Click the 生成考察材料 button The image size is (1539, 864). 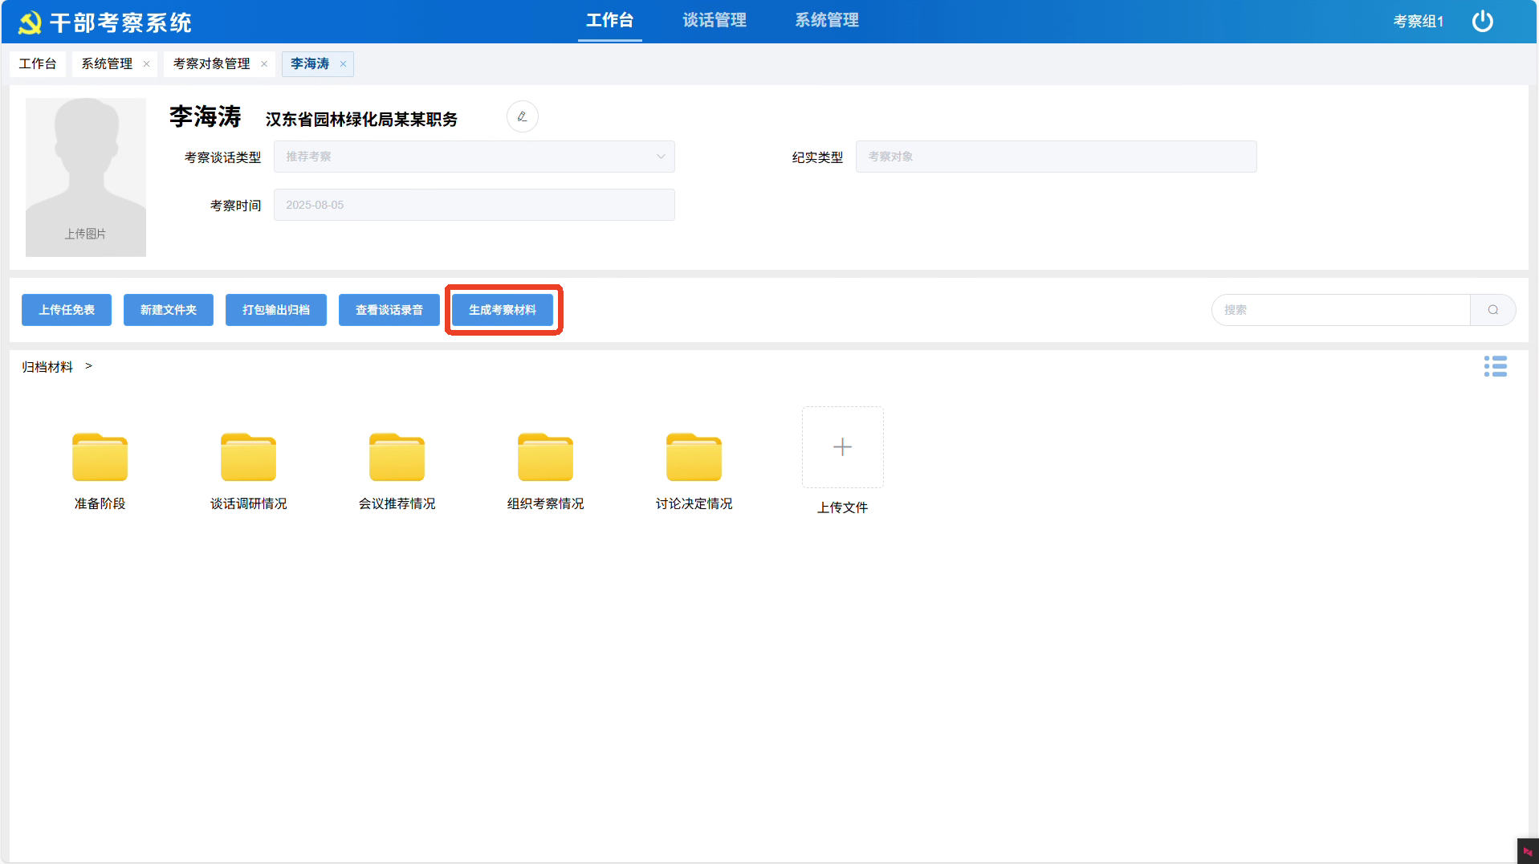[503, 310]
